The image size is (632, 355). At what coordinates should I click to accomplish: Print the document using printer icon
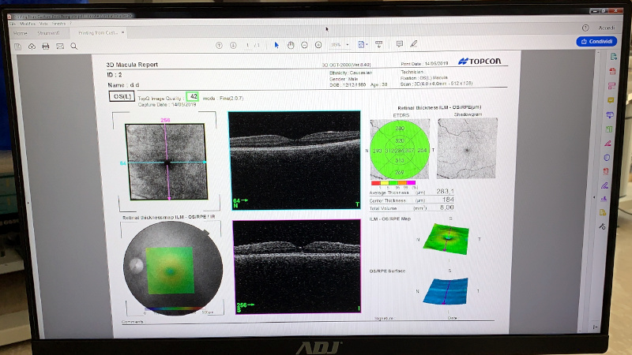(46, 47)
